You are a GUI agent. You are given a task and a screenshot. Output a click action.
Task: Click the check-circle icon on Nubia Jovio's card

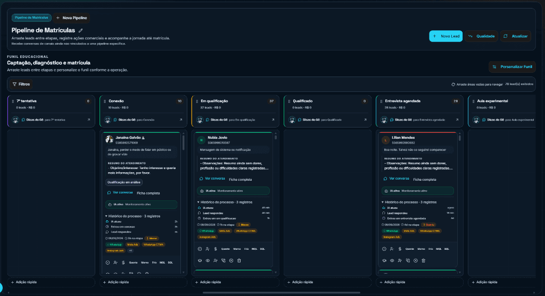coord(200,249)
